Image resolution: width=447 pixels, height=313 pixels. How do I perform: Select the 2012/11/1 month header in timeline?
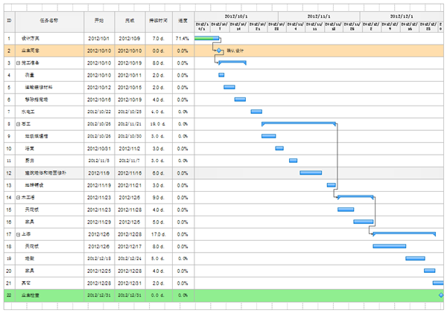[318, 15]
